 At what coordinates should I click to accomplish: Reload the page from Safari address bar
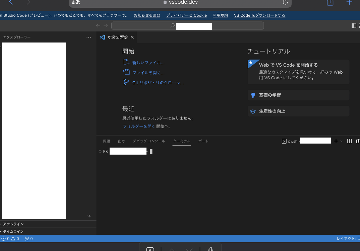coord(285,2)
